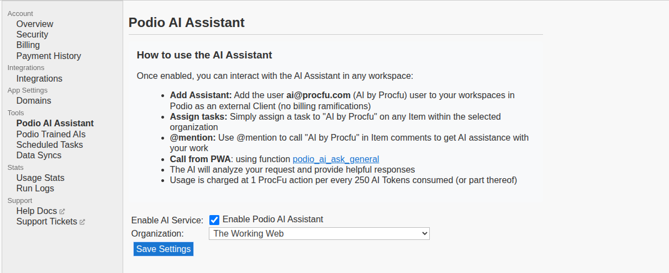Open the podio_ai_ask_general function link

(335, 159)
